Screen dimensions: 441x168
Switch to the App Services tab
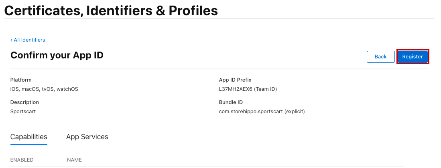coord(87,137)
